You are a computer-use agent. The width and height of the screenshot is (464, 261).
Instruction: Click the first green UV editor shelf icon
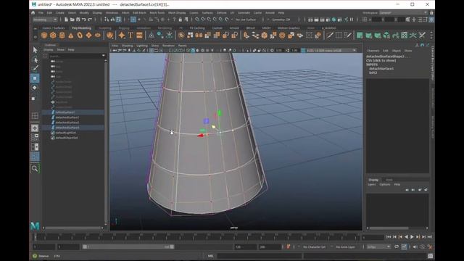click(x=360, y=36)
